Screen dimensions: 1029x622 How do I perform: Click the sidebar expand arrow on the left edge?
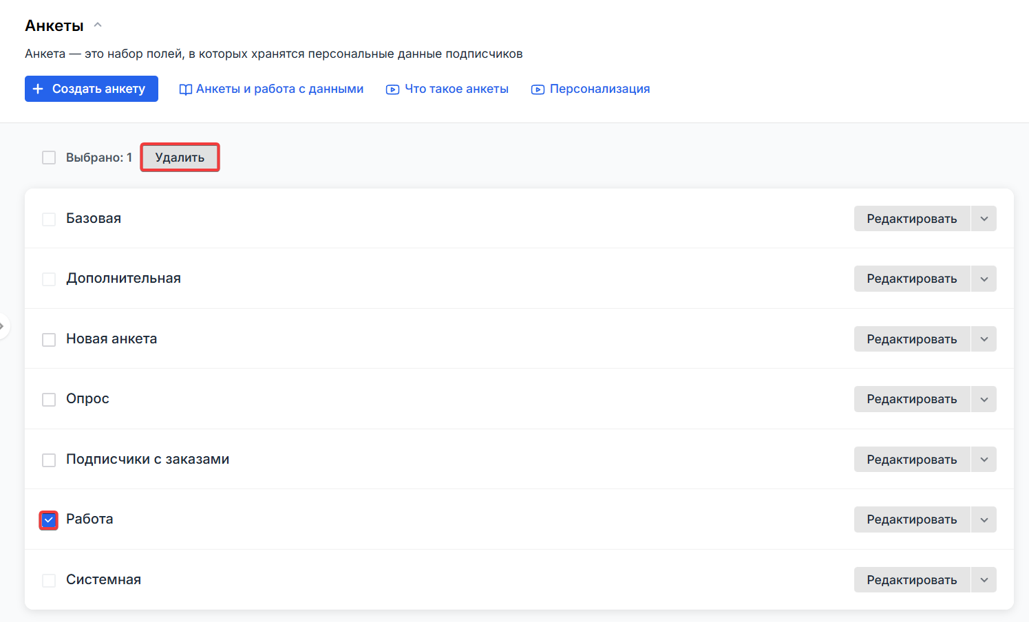[x=4, y=326]
